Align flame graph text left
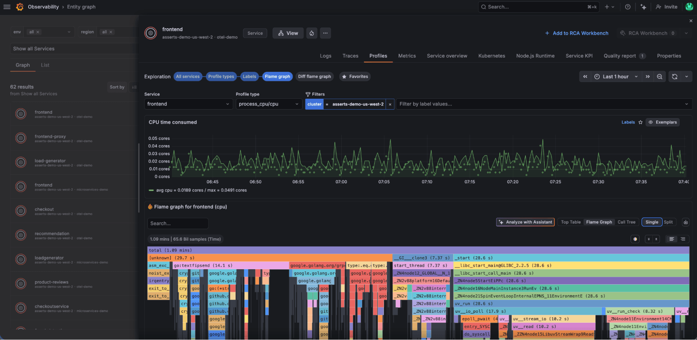 coord(672,239)
